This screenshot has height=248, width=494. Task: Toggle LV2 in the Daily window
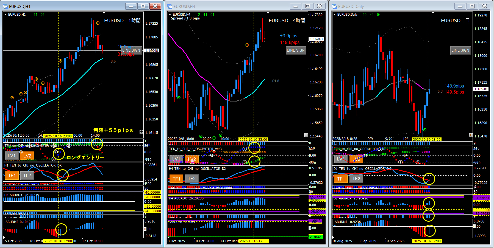356,159
